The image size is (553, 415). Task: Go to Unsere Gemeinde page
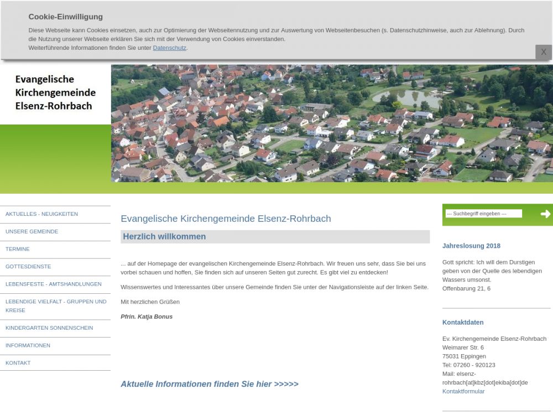(x=32, y=232)
